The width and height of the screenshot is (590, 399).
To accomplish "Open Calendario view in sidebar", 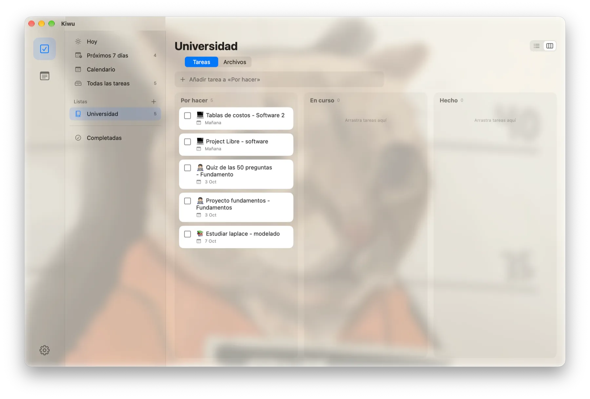I will pos(115,69).
